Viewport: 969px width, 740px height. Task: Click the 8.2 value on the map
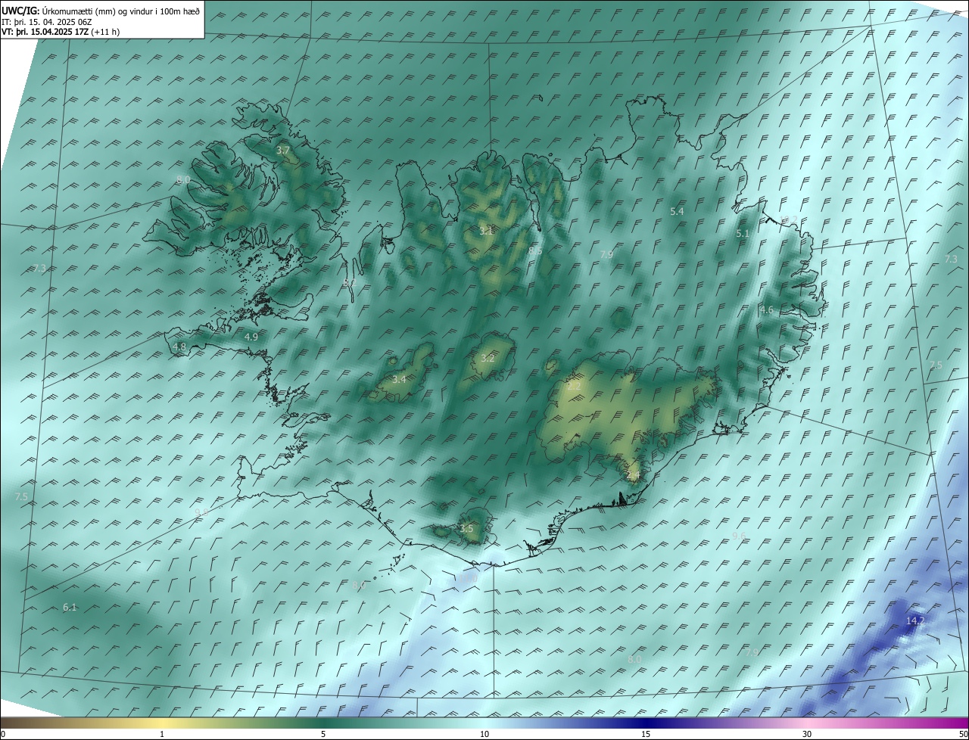click(349, 282)
